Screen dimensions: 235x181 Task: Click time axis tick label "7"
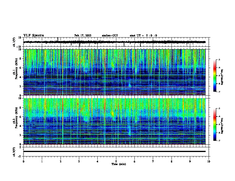153,161
